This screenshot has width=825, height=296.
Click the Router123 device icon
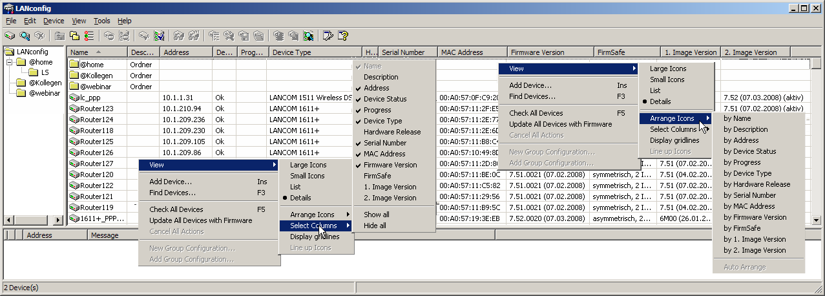click(x=74, y=109)
